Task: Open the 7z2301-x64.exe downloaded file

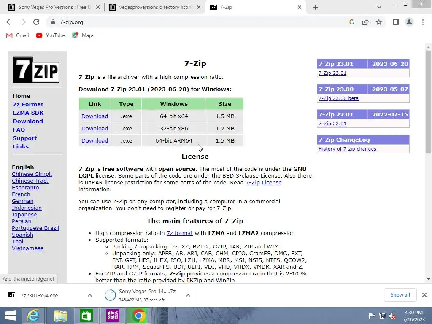Action: pos(39,295)
